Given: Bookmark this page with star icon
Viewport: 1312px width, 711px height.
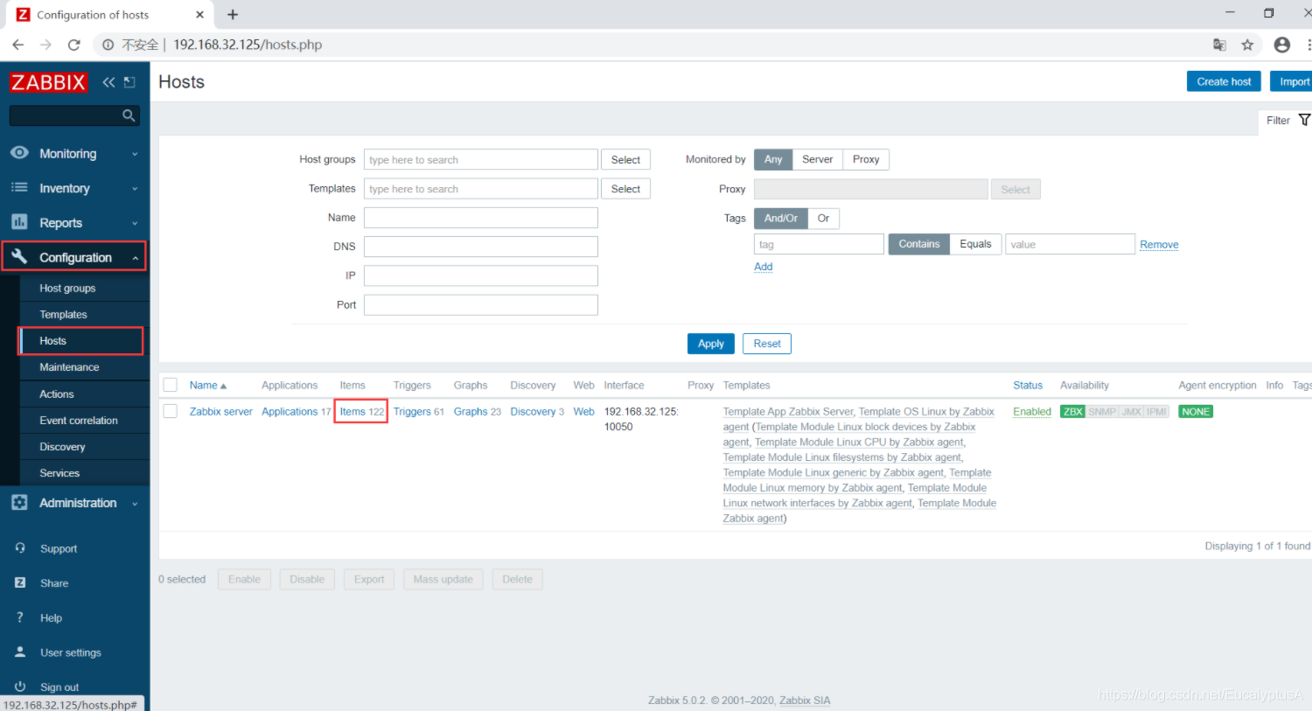Looking at the screenshot, I should tap(1247, 45).
